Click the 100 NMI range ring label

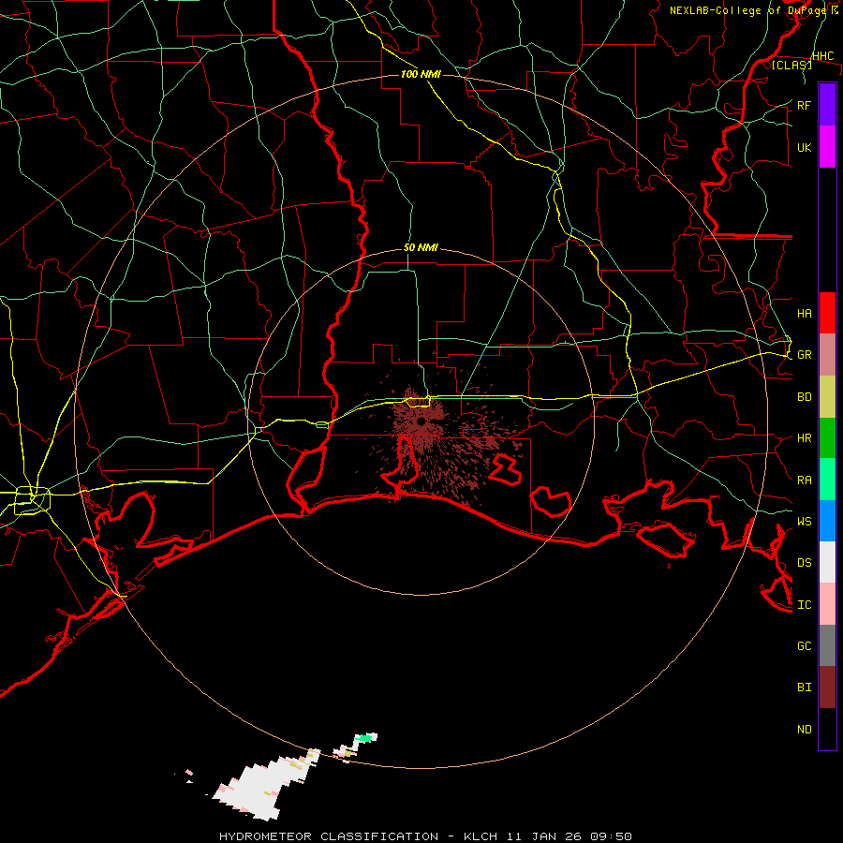421,74
